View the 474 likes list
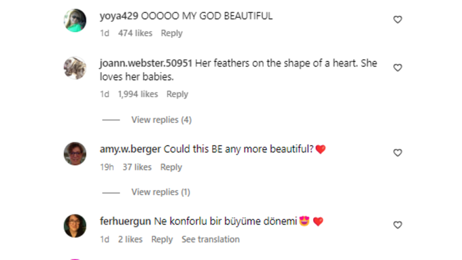Screen dimensions: 462x260 pyautogui.click(x=135, y=33)
